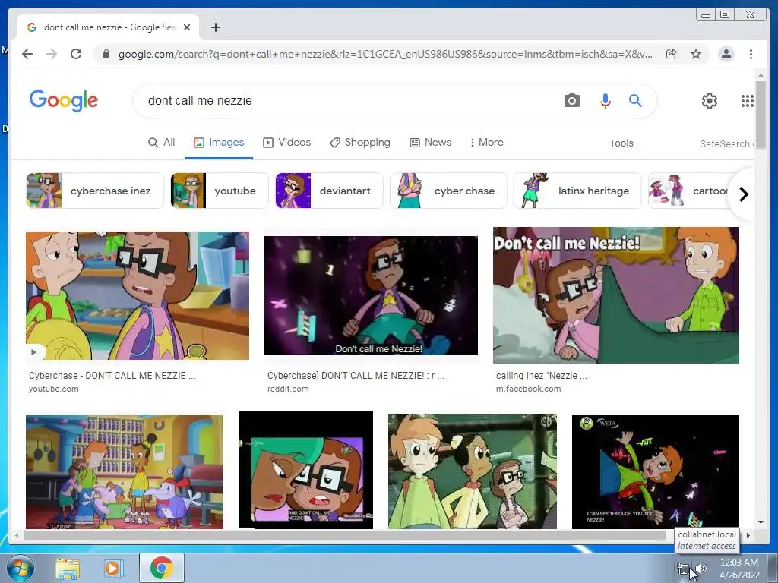
Task: Open the News results tab
Action: [430, 143]
